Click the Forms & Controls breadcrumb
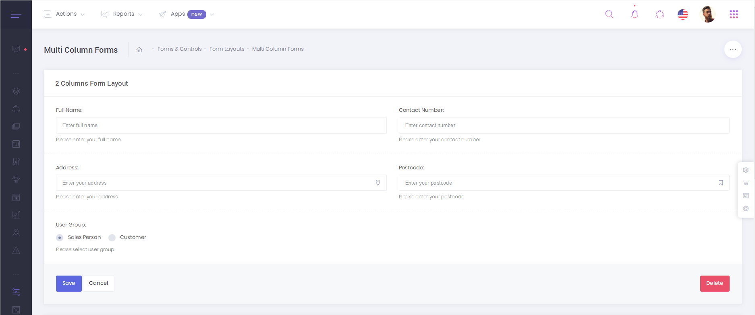This screenshot has width=755, height=315. pyautogui.click(x=179, y=49)
